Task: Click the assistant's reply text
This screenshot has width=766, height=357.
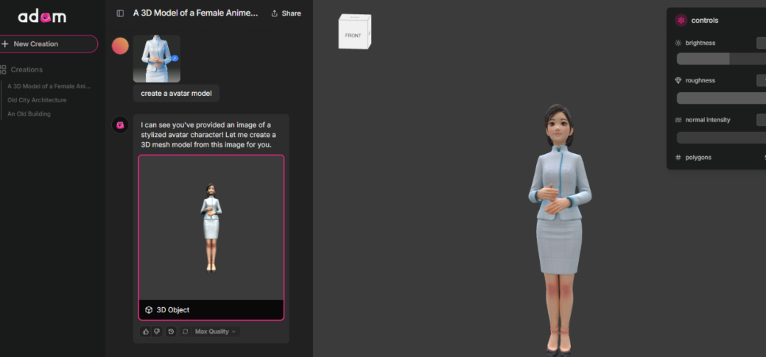Action: (x=208, y=135)
